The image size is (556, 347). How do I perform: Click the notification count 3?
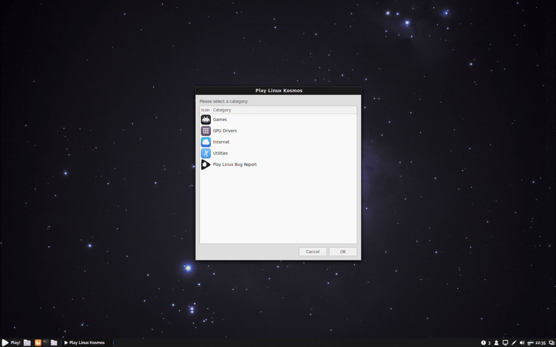point(489,343)
